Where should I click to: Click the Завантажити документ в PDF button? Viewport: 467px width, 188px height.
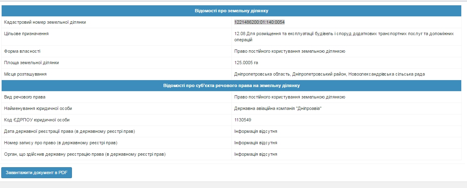37,173
